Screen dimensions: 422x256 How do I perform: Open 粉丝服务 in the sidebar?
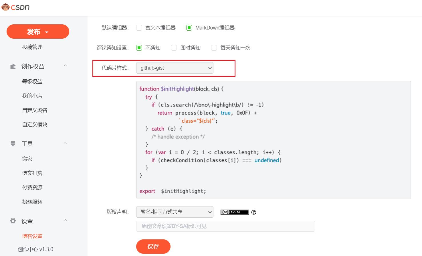click(32, 202)
